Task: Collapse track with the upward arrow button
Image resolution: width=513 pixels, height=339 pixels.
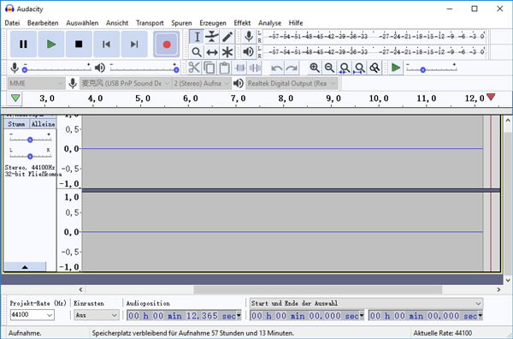Action: pos(25,267)
